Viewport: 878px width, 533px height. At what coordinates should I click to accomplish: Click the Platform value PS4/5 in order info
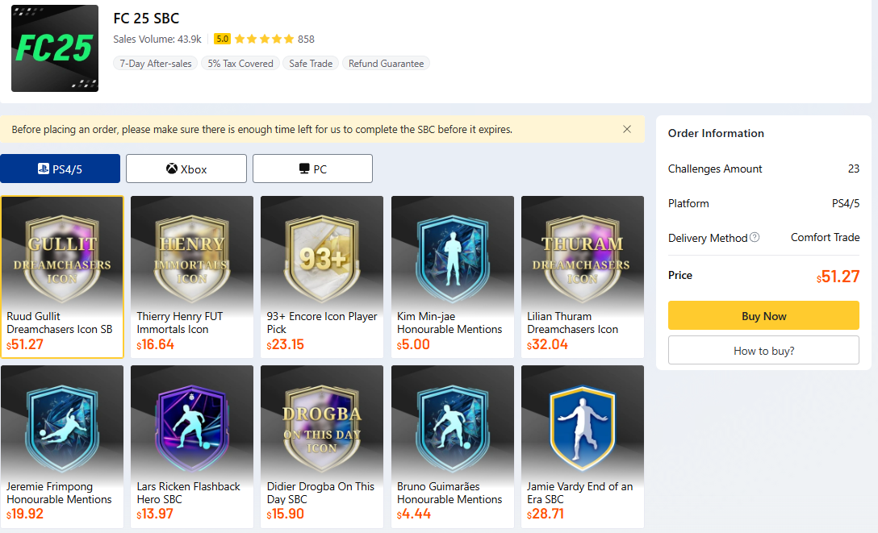tap(846, 203)
